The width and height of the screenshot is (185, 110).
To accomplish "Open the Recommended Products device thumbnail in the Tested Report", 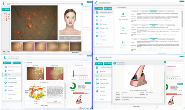I will pos(79,99).
